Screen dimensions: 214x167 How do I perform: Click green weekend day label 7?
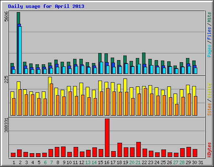[51, 162]
